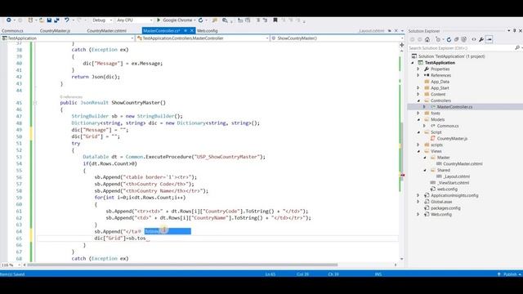Click the editor vertical scrollbar thumb
This screenshot has height=294, width=523.
tap(401, 151)
